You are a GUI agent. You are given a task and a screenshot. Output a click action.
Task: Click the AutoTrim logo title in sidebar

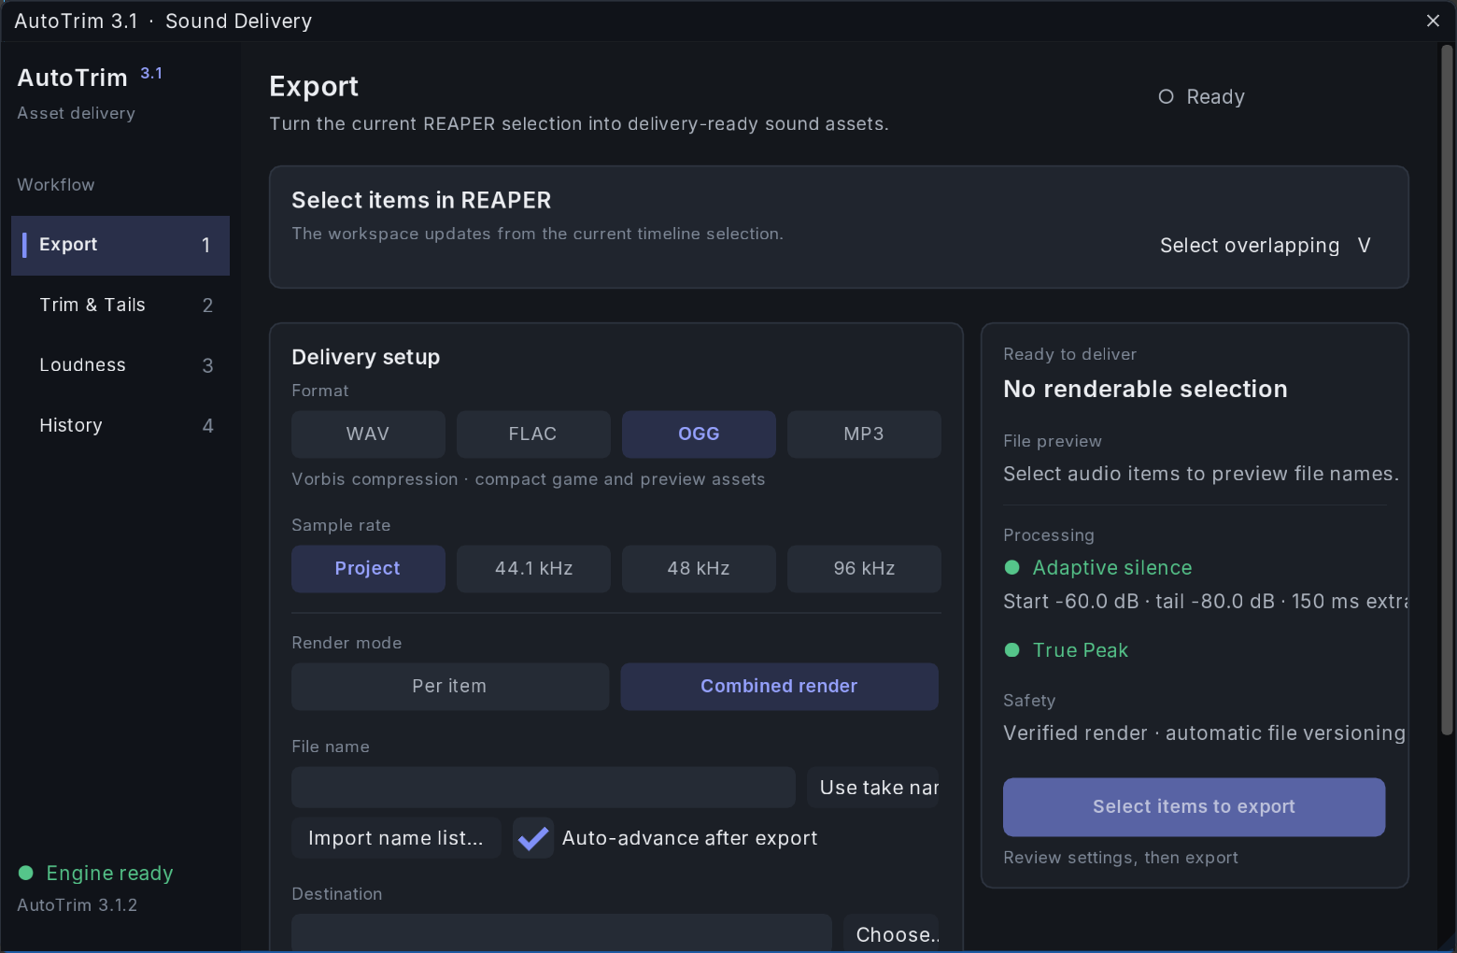click(72, 78)
